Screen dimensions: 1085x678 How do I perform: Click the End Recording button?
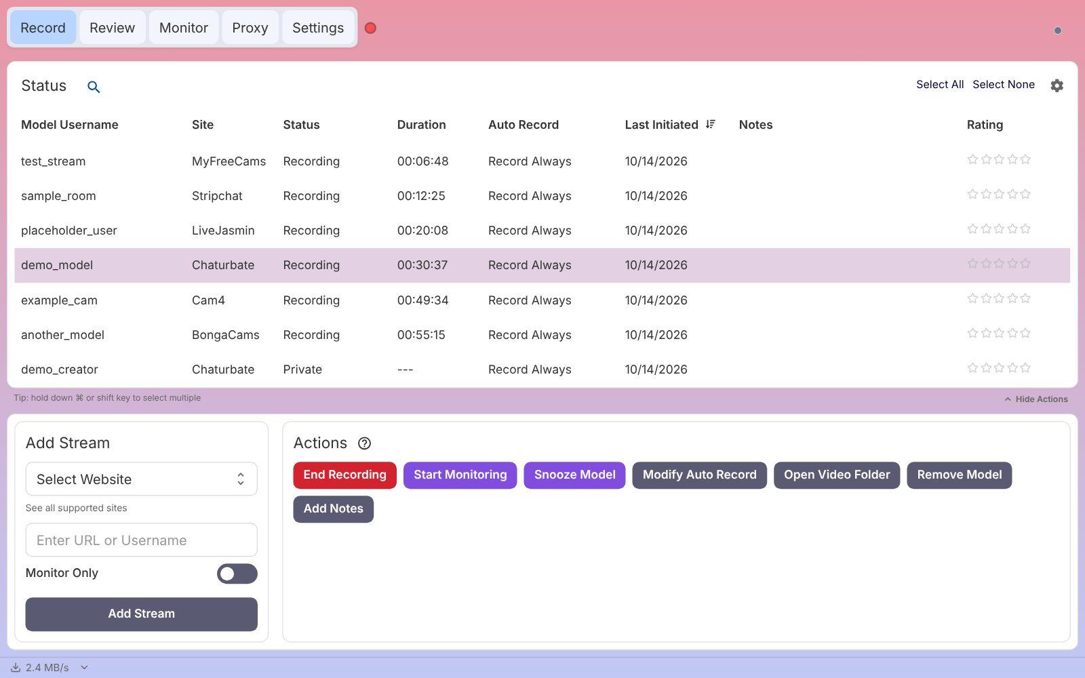click(344, 475)
